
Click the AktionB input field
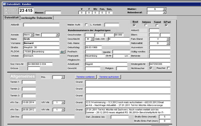pyautogui.click(x=42, y=25)
